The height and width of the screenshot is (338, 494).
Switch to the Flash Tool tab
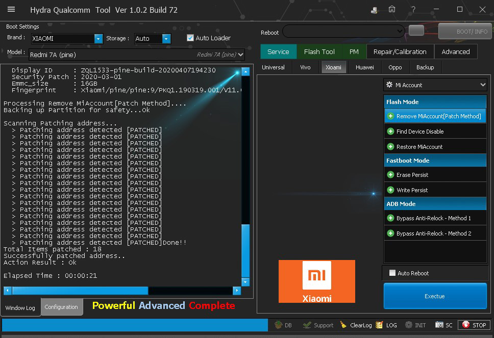pyautogui.click(x=319, y=51)
